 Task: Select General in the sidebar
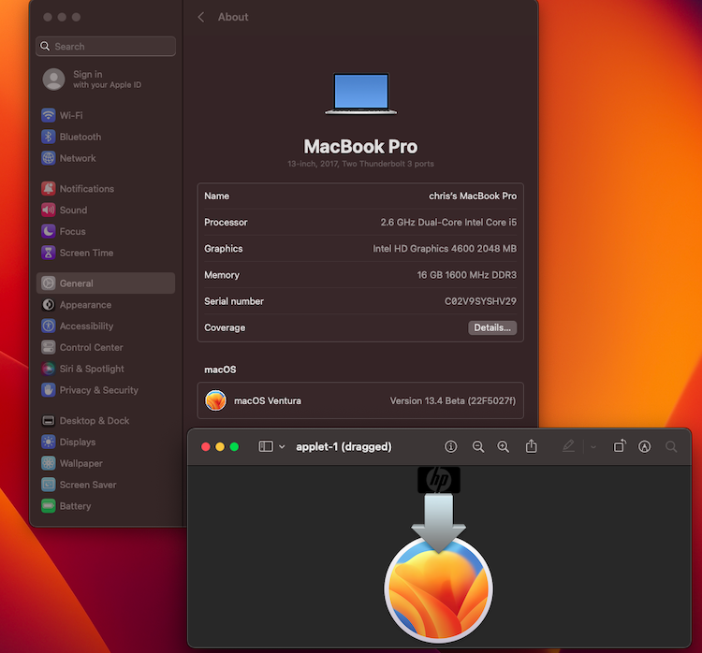106,283
